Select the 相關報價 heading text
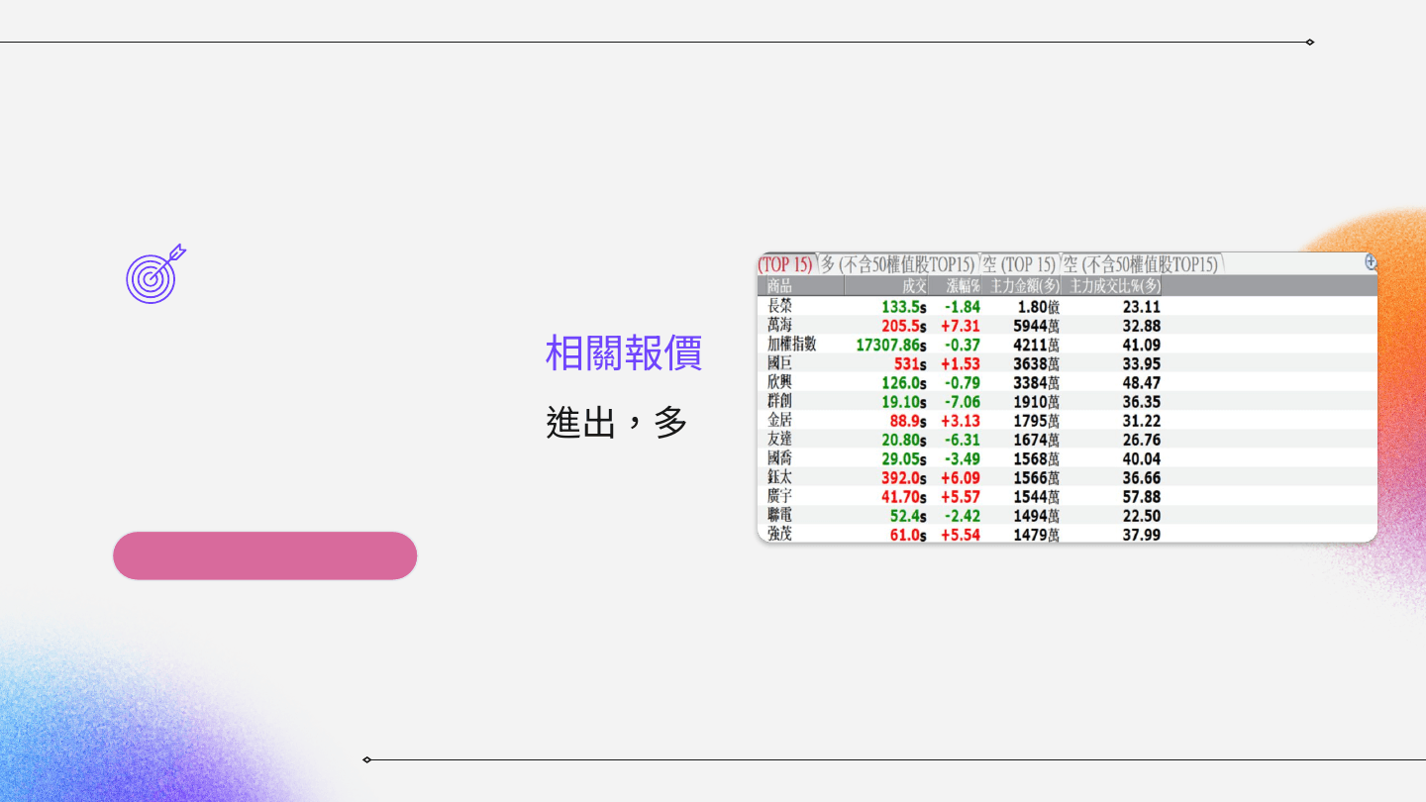Viewport: 1426px width, 802px height. (x=624, y=352)
